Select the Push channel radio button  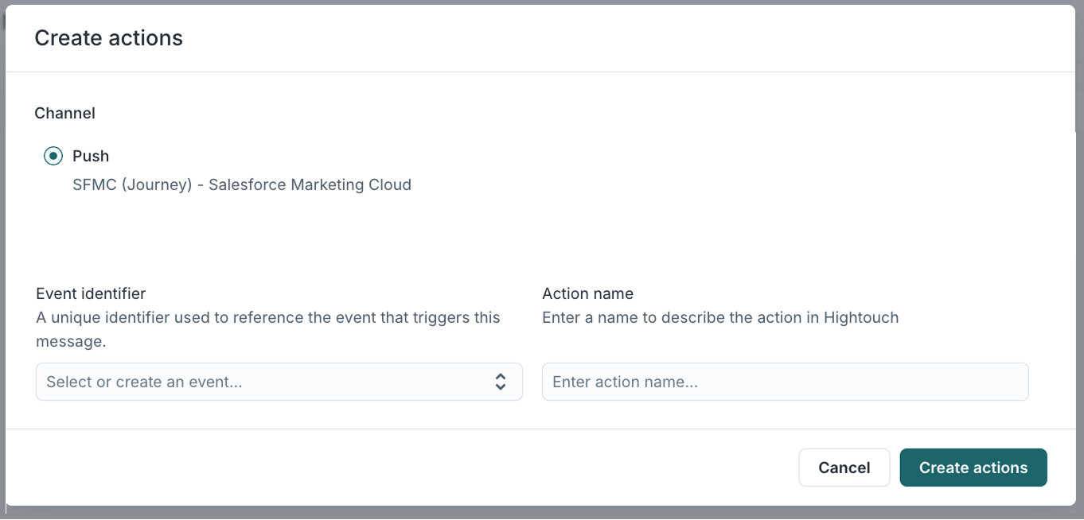click(53, 156)
